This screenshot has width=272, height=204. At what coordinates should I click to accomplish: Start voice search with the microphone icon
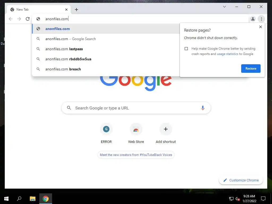[x=203, y=108]
